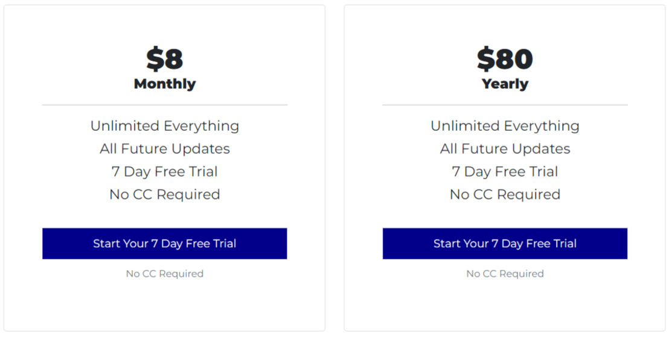Click 7 Day Free Trial feature, Monthly card

point(165,172)
